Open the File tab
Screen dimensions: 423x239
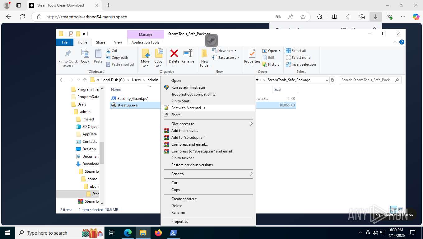[65, 42]
